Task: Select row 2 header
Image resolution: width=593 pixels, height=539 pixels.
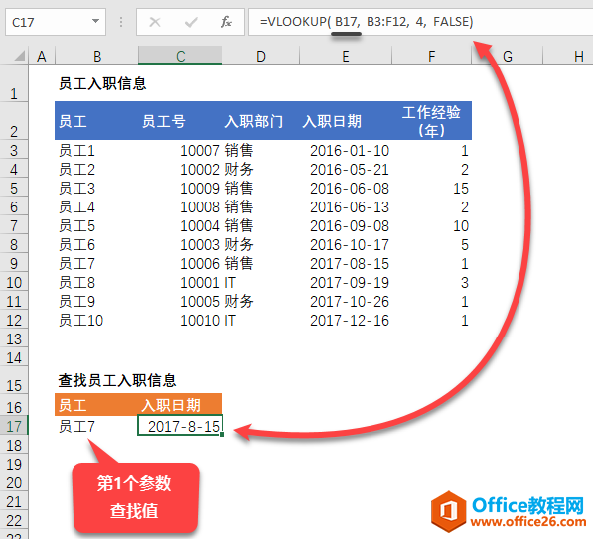Action: click(14, 121)
